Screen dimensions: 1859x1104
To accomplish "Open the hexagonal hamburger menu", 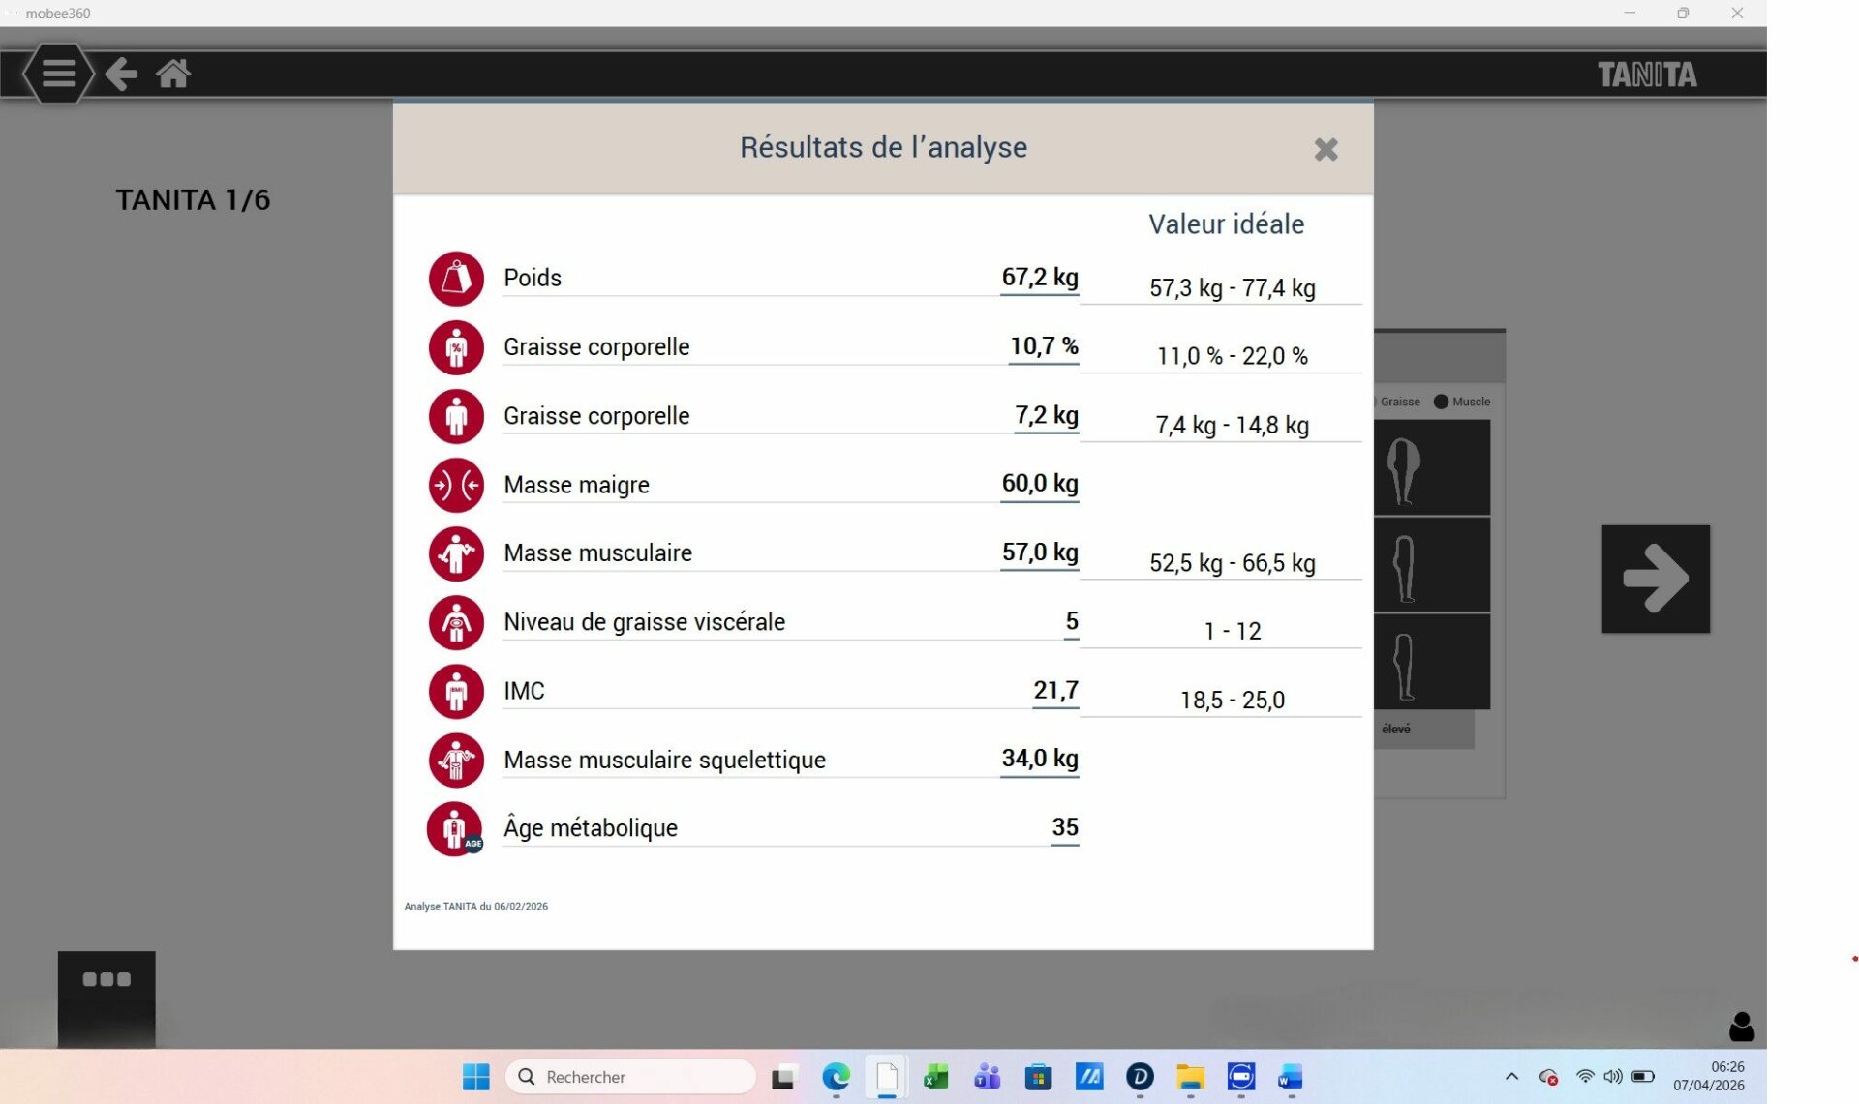I will 58,74.
